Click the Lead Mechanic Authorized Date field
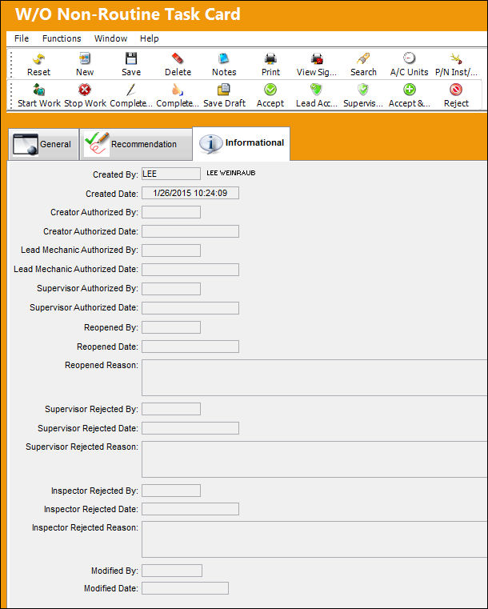The width and height of the screenshot is (488, 609). 190,270
